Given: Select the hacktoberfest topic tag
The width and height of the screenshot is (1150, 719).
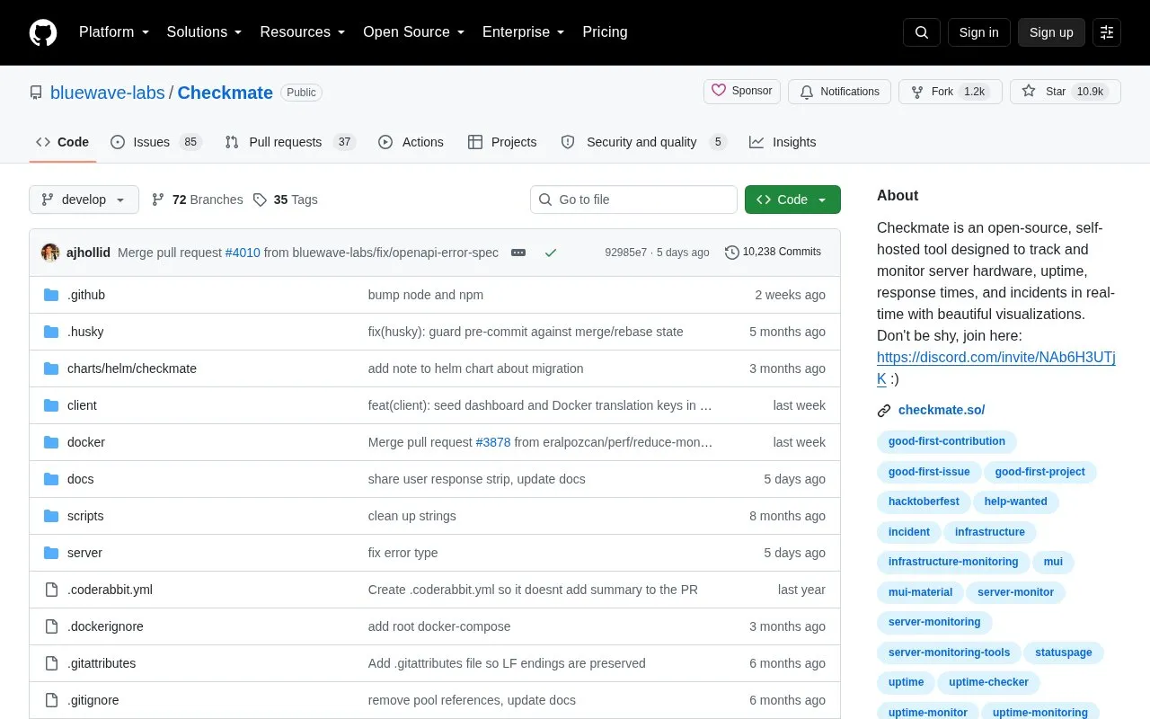Looking at the screenshot, I should pos(924,502).
